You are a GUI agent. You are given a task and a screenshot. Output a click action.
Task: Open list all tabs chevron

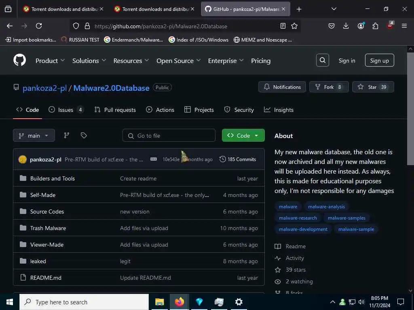tap(334, 9)
